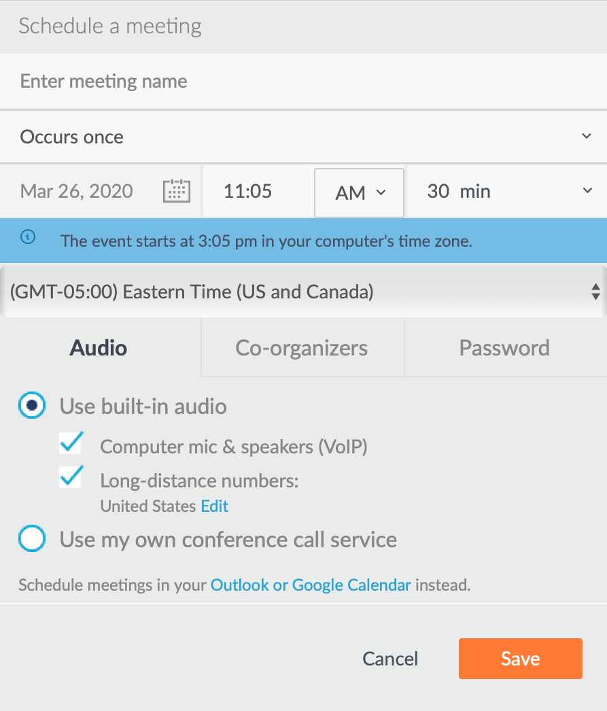Click the info icon in the blue banner
This screenshot has width=607, height=711.
click(x=27, y=236)
